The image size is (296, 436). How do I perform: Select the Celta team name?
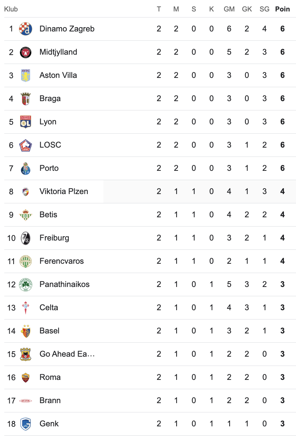pos(49,308)
